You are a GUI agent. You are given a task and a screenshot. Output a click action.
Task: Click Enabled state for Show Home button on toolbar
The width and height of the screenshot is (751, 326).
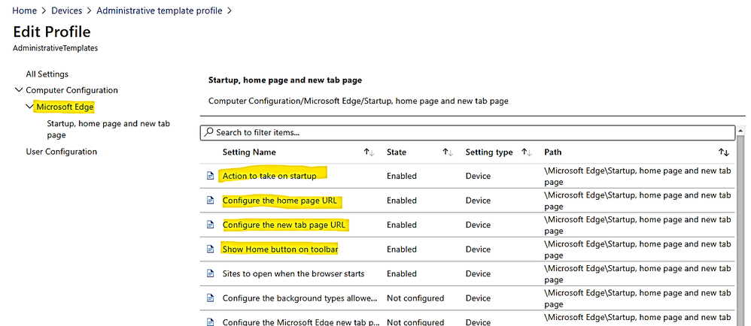click(x=401, y=249)
